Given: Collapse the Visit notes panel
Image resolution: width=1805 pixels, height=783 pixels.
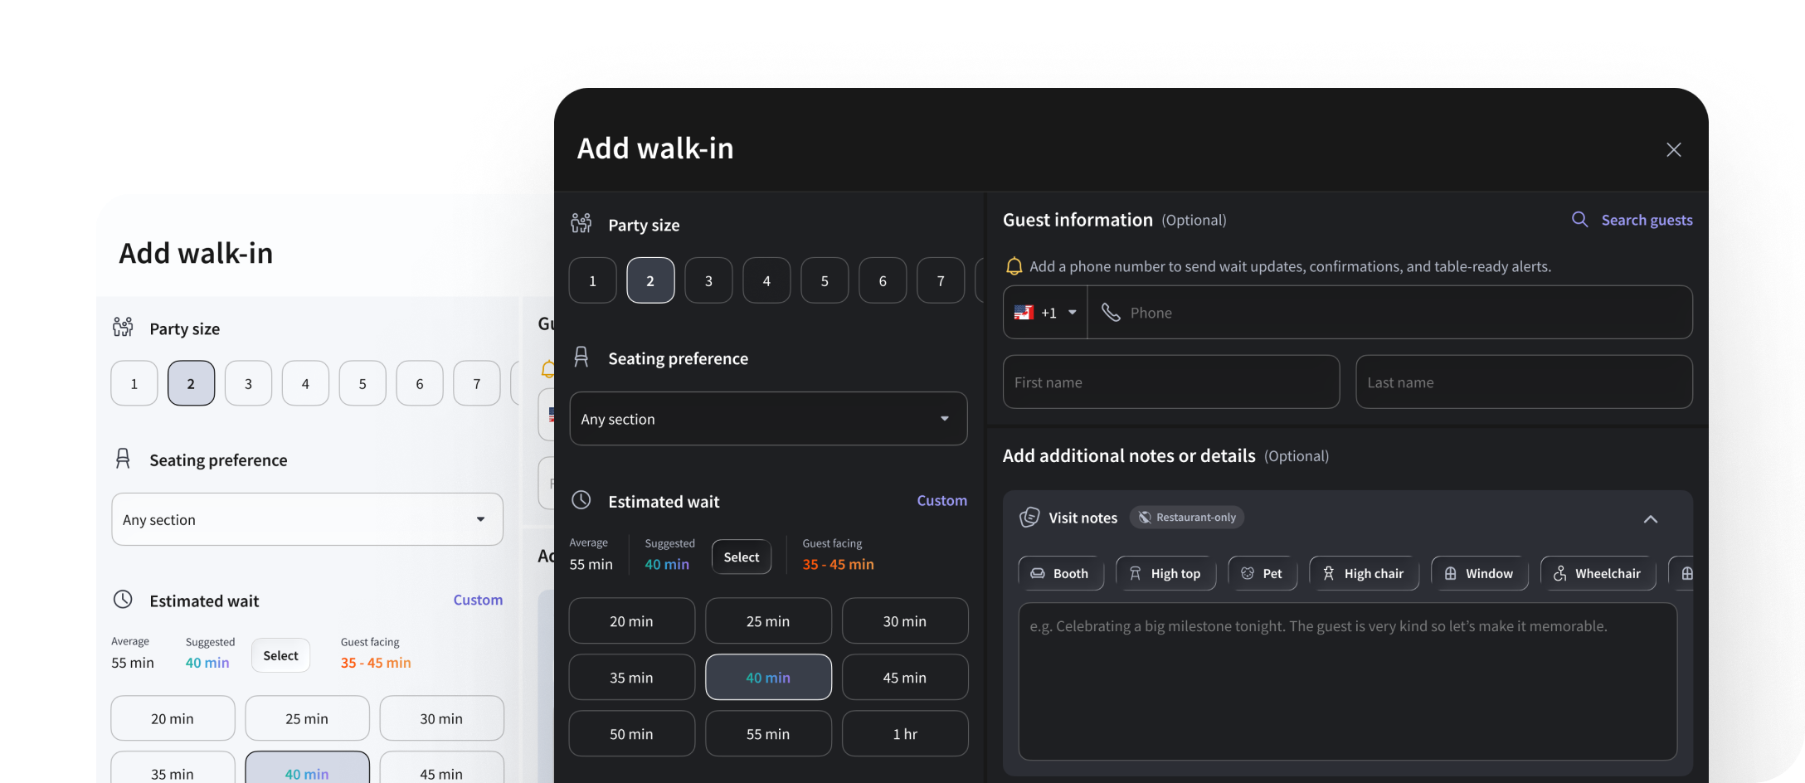Looking at the screenshot, I should [x=1651, y=518].
